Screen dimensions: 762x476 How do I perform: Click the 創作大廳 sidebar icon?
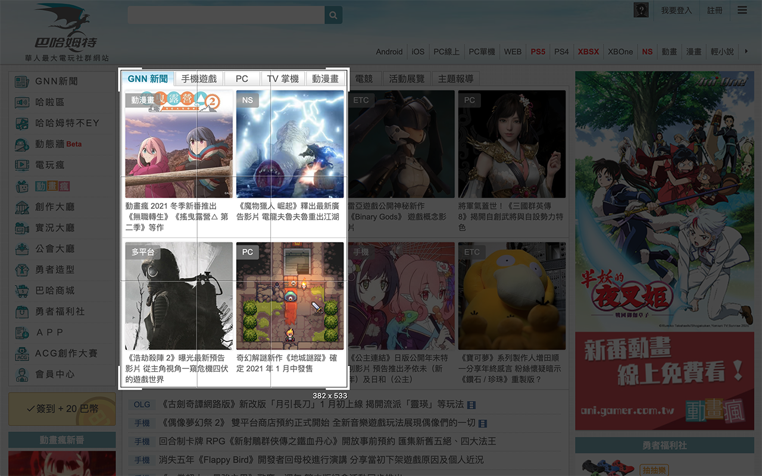[x=22, y=207]
